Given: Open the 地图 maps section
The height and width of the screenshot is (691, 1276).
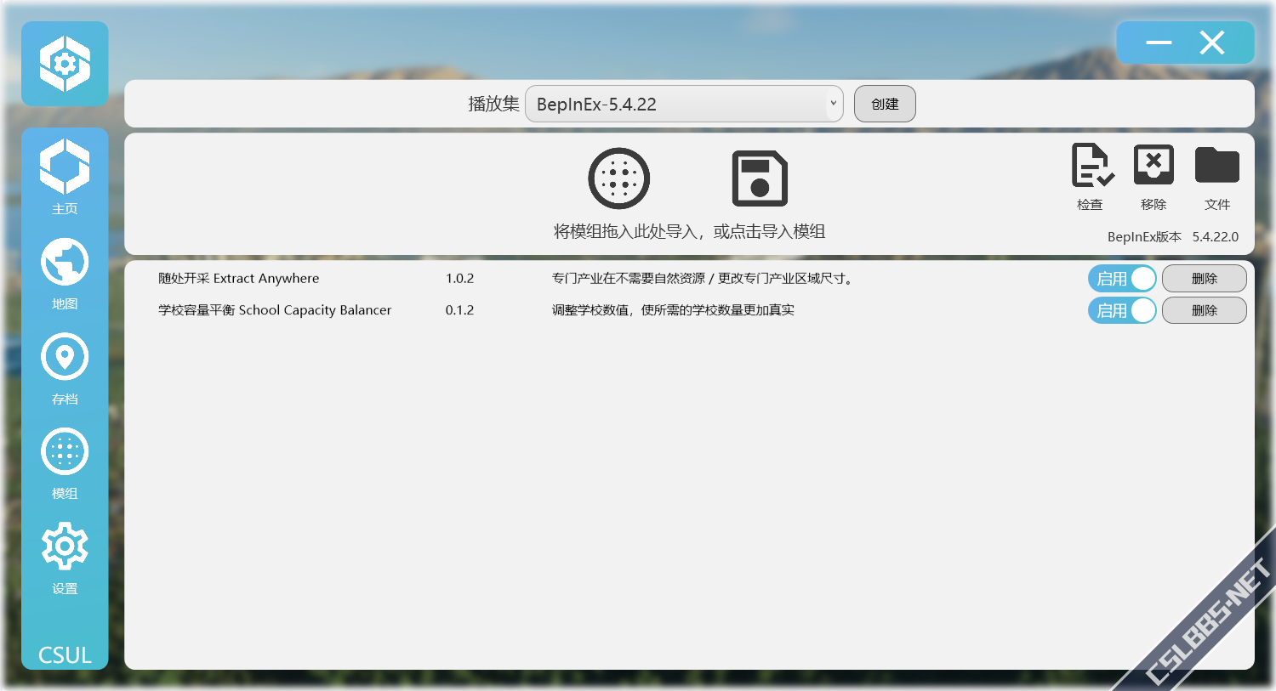Looking at the screenshot, I should click(65, 272).
